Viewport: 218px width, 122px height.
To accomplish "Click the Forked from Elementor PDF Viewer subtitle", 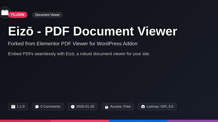I will point(73,44).
